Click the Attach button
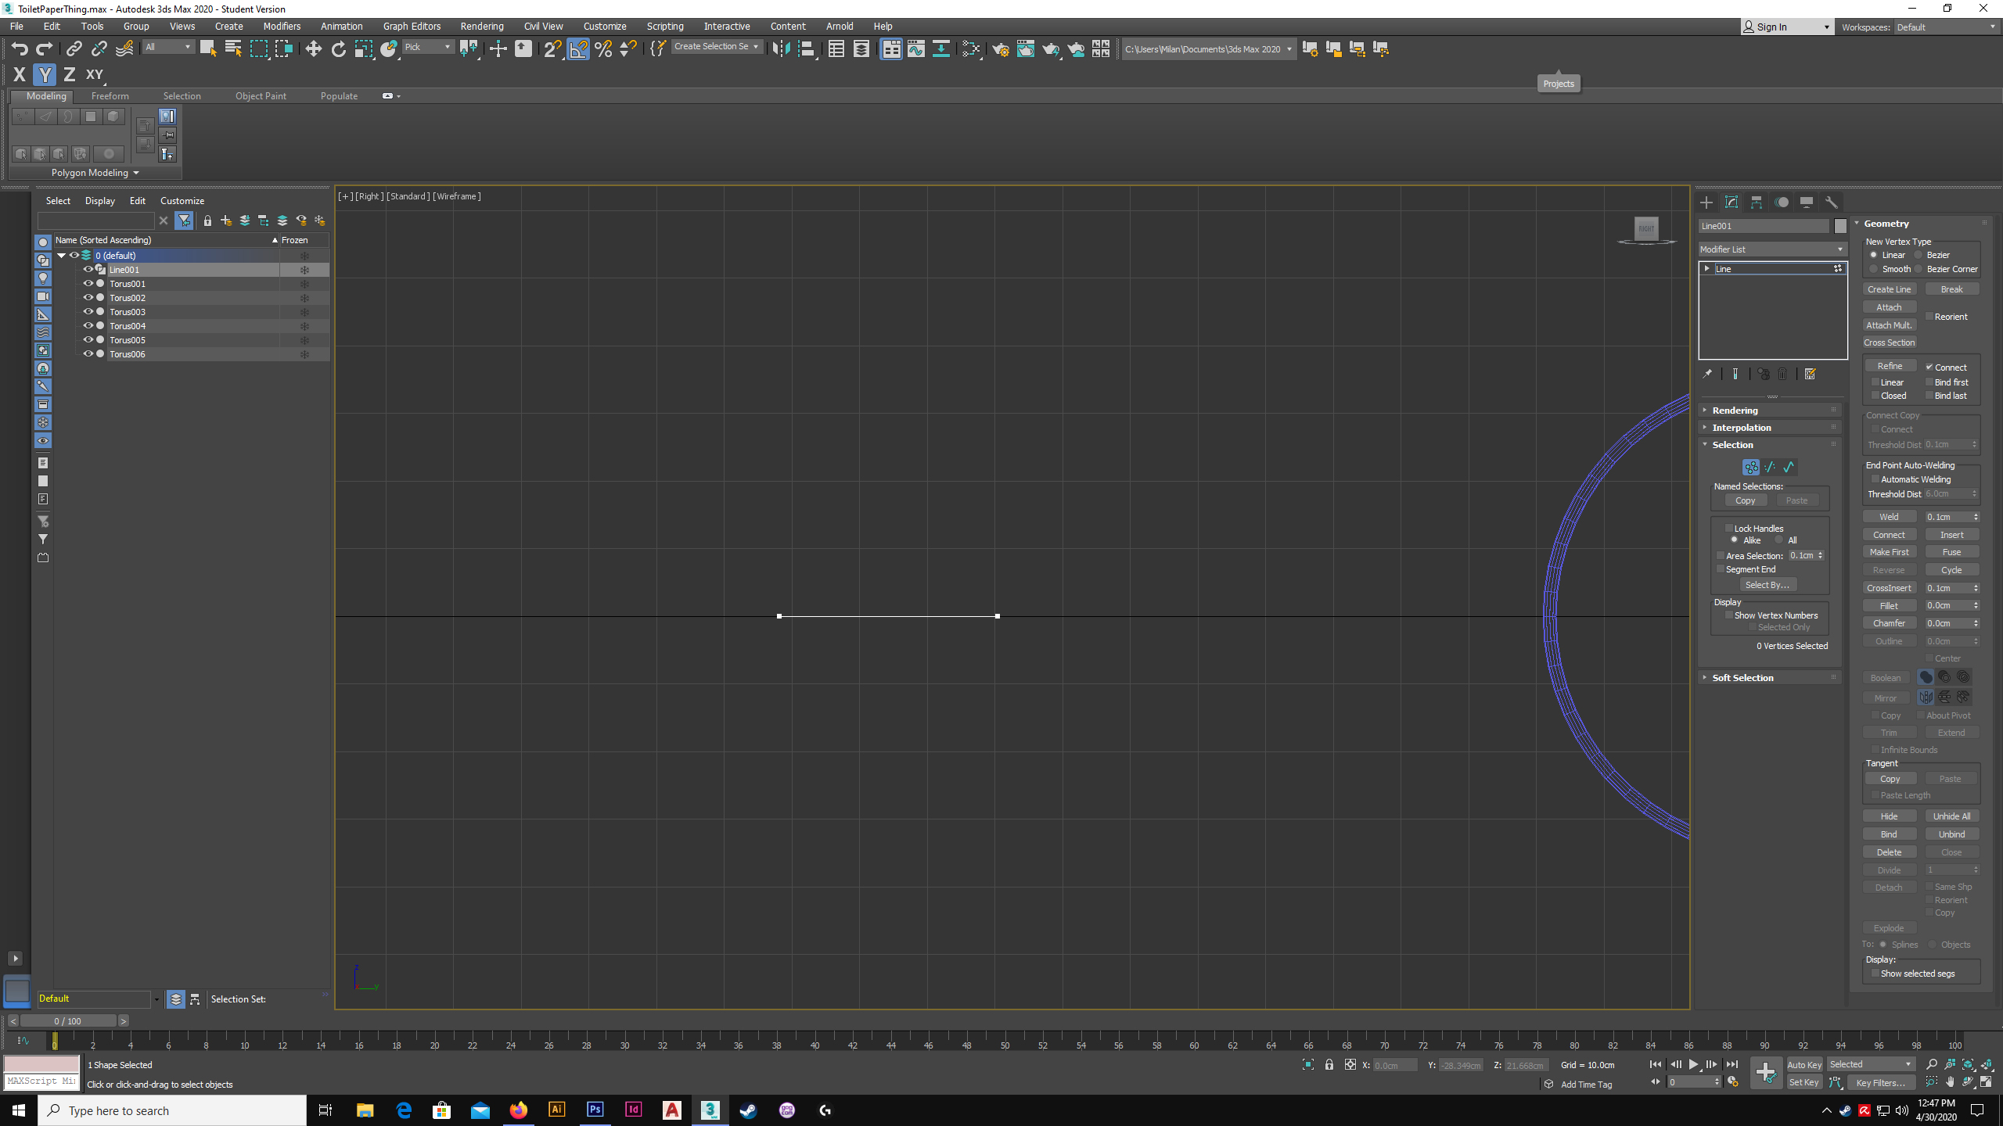Screen dimensions: 2003x1126 [x=1889, y=307]
